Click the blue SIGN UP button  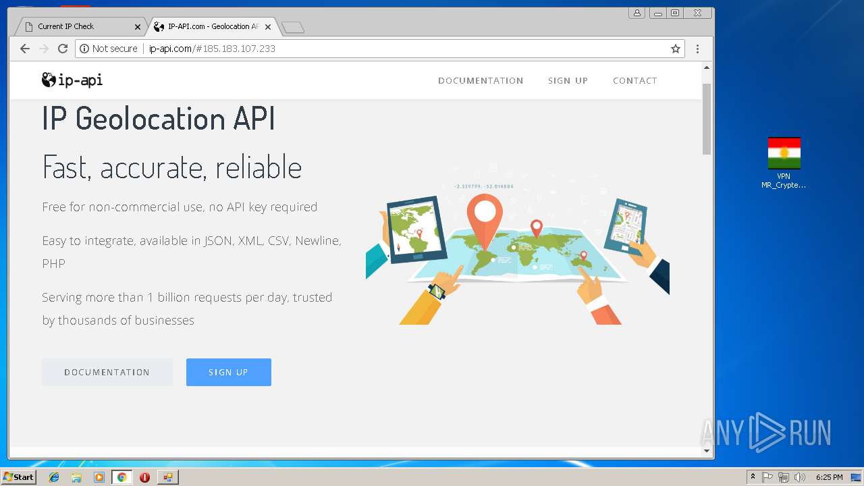[229, 372]
